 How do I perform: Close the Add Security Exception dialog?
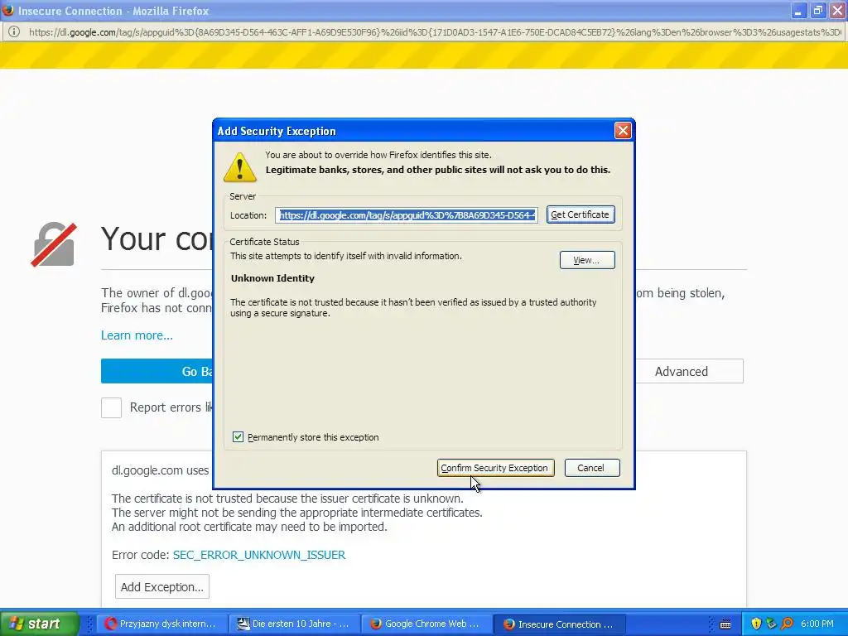click(623, 130)
